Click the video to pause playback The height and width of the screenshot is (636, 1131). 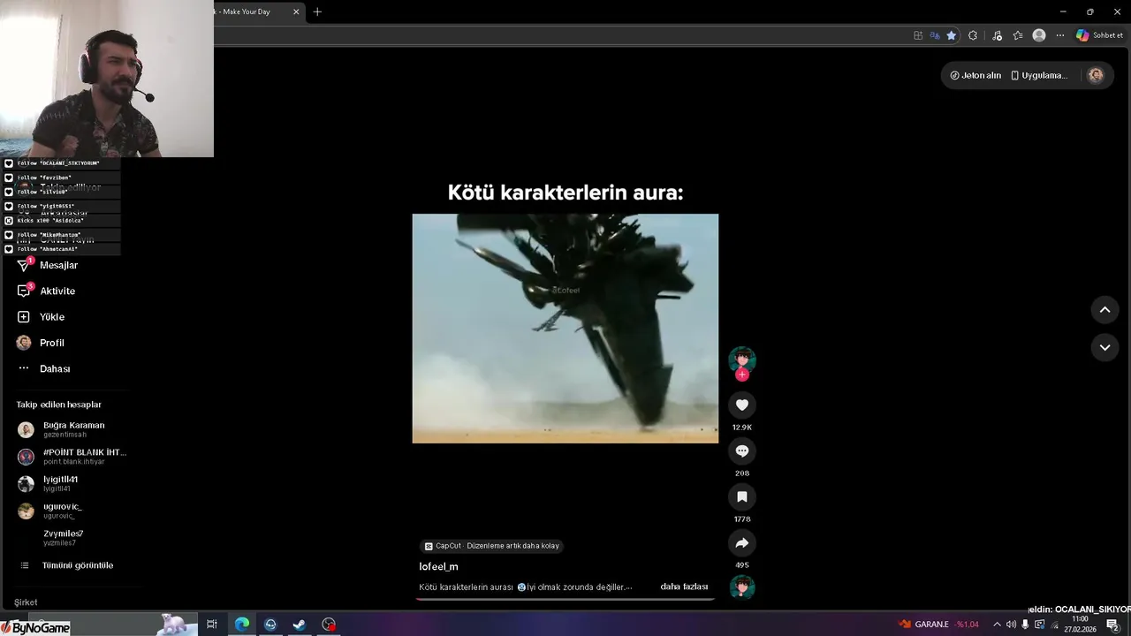[565, 328]
